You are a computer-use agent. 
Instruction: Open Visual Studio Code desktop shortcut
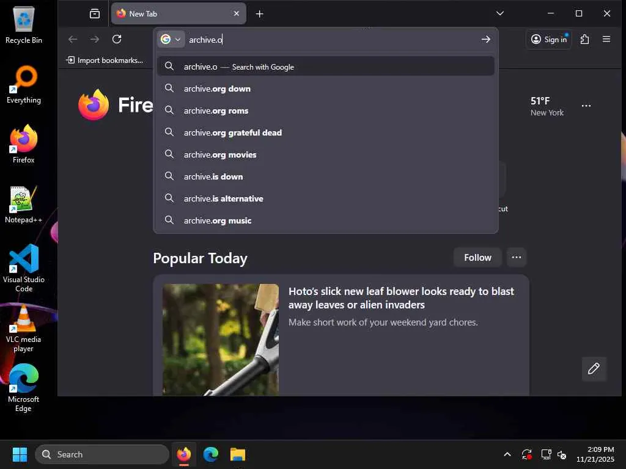[x=24, y=268]
